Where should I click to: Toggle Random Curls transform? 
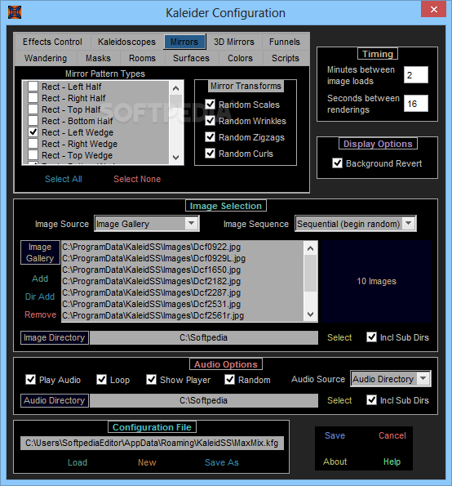point(210,154)
